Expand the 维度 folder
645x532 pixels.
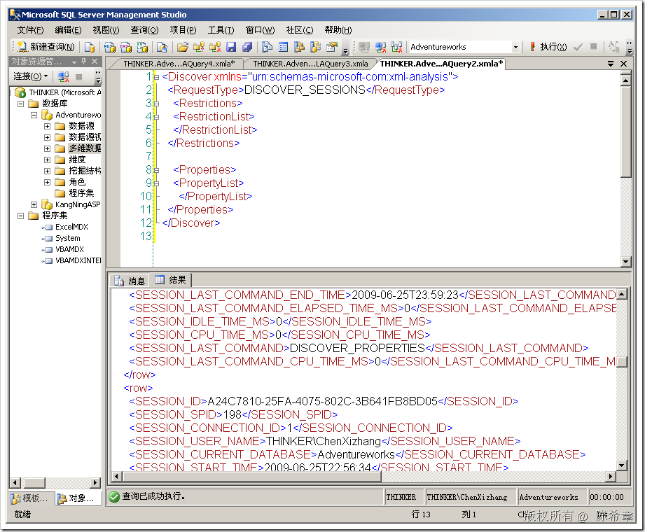tap(48, 160)
